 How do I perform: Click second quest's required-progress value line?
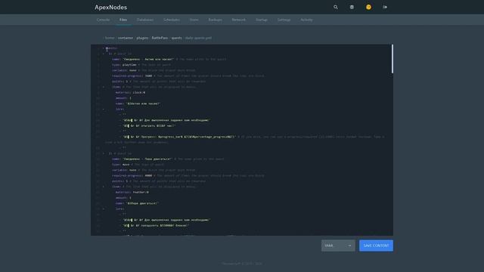click(132, 175)
